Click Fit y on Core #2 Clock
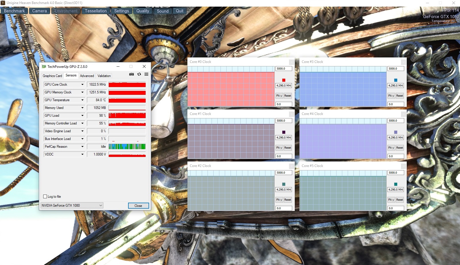Screen dimensions: 460x265 click(279, 200)
